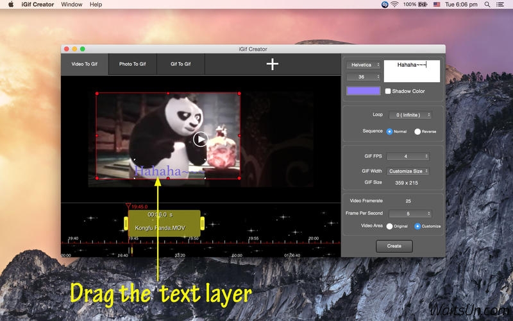Select the Reverse sequence radio button
Image resolution: width=513 pixels, height=321 pixels.
tap(417, 132)
